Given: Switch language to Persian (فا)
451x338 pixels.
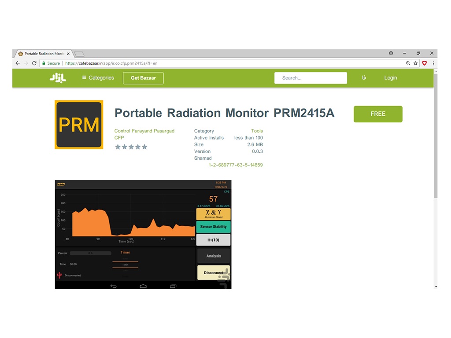Looking at the screenshot, I should (x=364, y=77).
